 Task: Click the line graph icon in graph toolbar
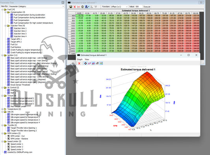(x=89, y=63)
